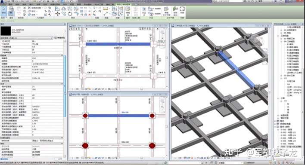The width and height of the screenshot is (305, 165).
Task: Open the 属性帮助 link at the Properties panel bottom
Action: (x=4, y=159)
